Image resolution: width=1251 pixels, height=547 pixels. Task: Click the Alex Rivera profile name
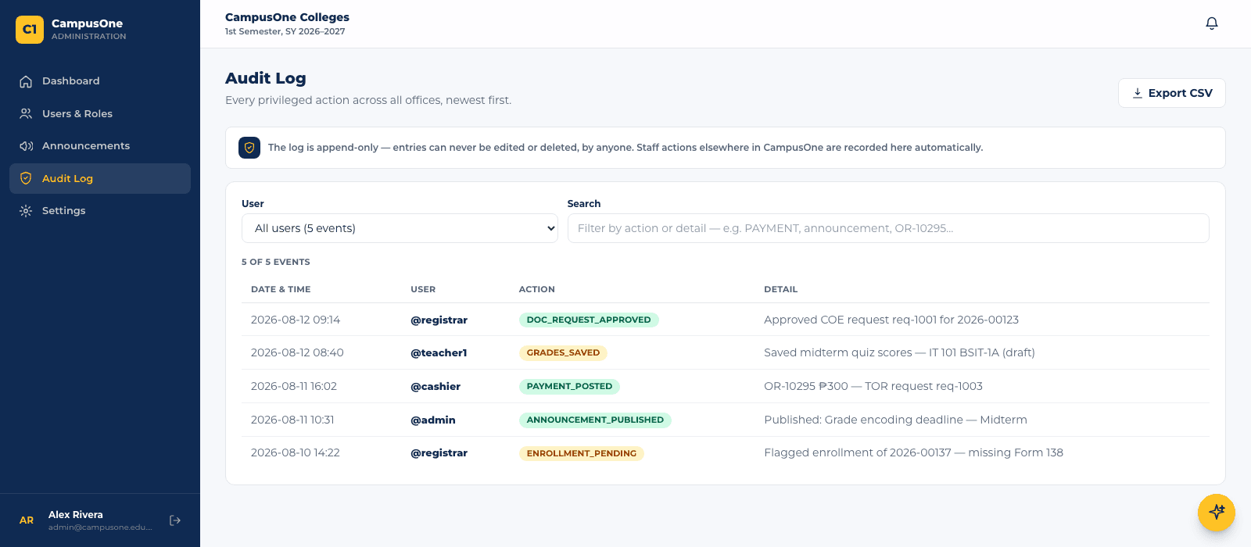(76, 515)
